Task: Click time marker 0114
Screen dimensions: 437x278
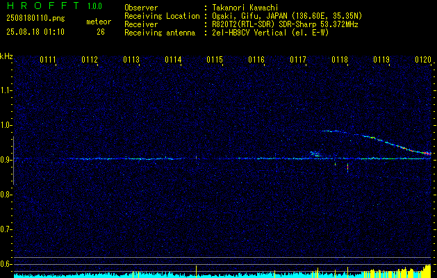Action: coord(173,60)
